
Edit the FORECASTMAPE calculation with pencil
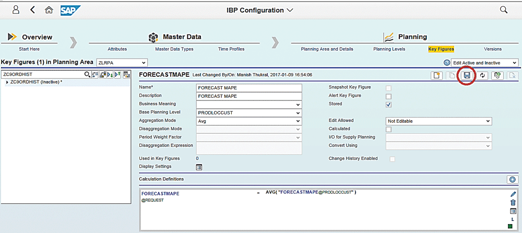point(513,194)
